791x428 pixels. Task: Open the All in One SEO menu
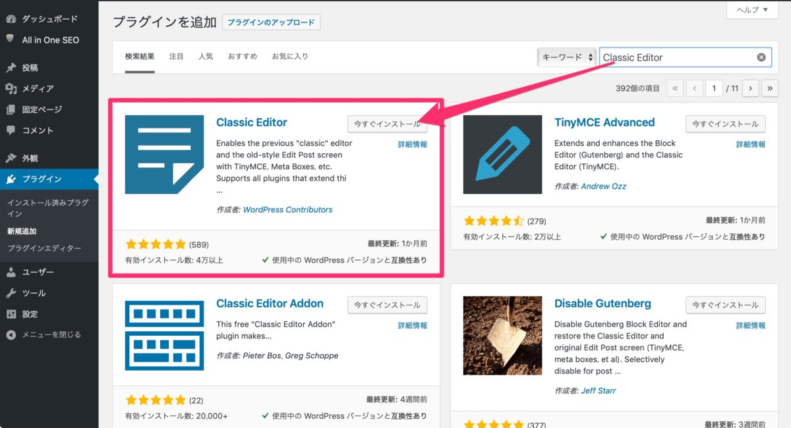[x=49, y=40]
